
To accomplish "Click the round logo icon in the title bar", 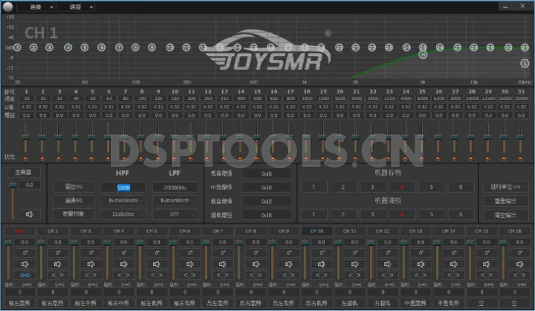I will (x=7, y=7).
